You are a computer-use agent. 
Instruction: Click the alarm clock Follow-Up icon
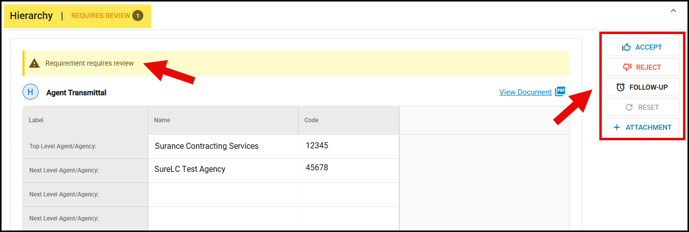[x=620, y=87]
